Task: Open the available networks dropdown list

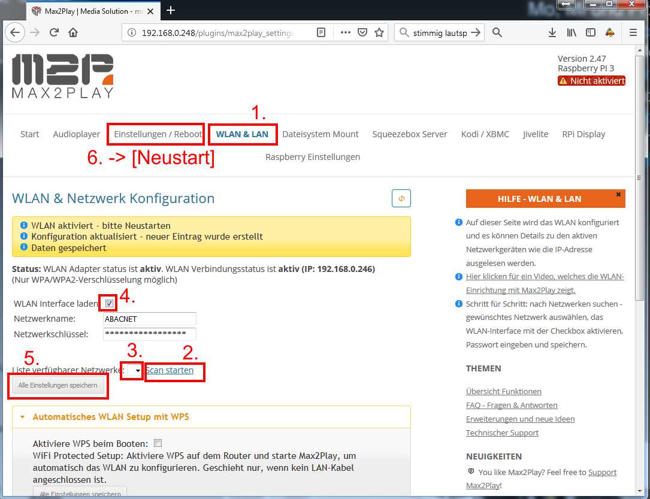Action: point(134,371)
